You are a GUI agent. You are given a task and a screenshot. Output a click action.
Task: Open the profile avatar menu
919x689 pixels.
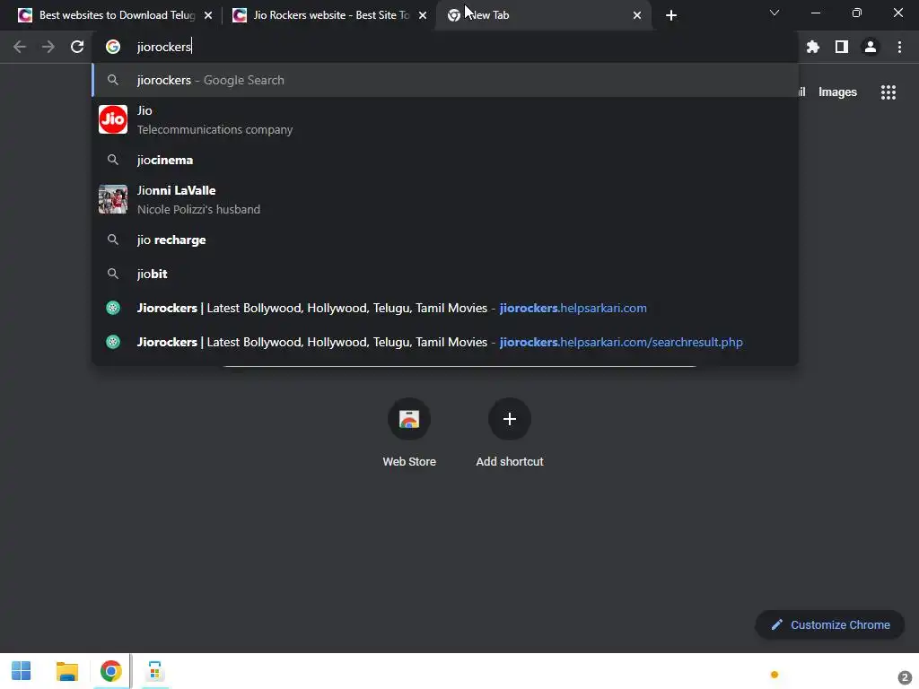870,47
